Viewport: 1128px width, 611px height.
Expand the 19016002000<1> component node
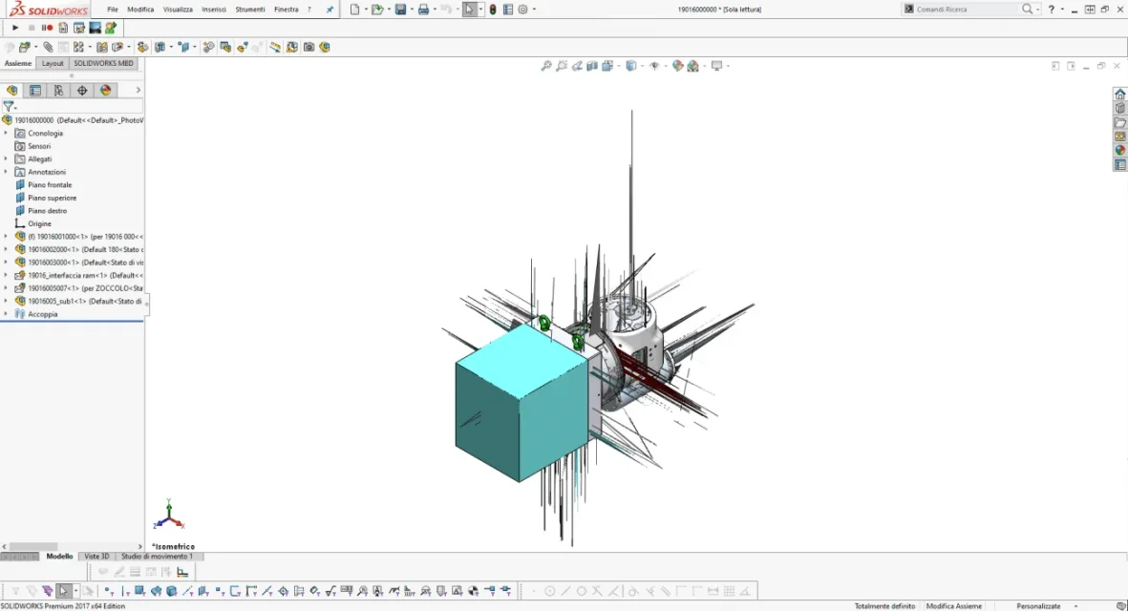(6, 249)
